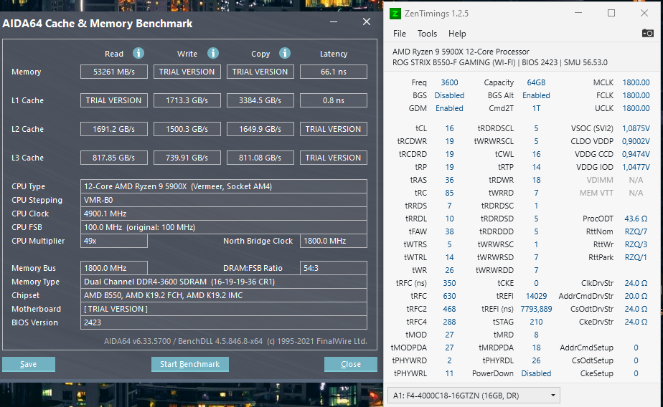Viewport: 663px width, 407px height.
Task: Select the L1 Cache latency 0.8 ns value
Action: [333, 100]
